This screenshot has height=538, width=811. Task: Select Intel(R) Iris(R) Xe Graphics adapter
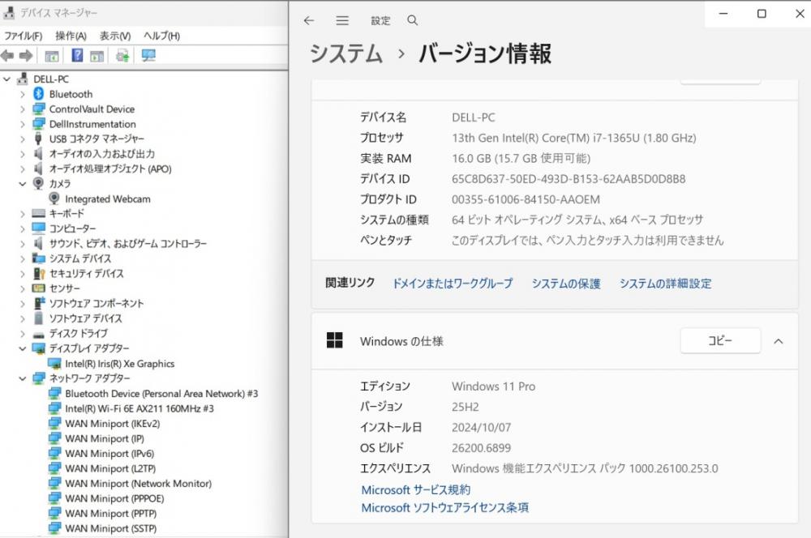click(119, 364)
